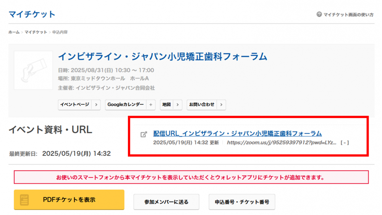Click the arrow icon beside お問い合わせ
The height and width of the screenshot is (215, 382).
[221, 105]
